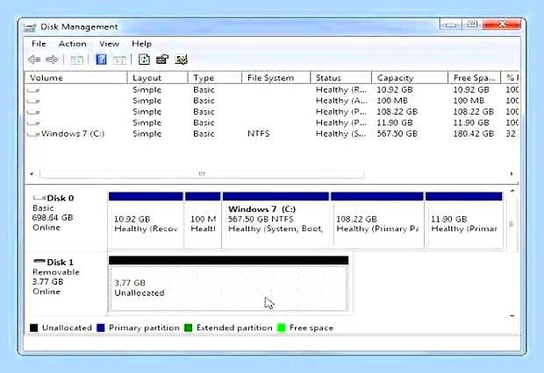
Task: Click the Settings toolbar icon with checkmark
Action: click(x=181, y=60)
